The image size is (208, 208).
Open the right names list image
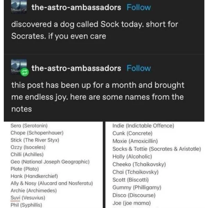(155, 165)
